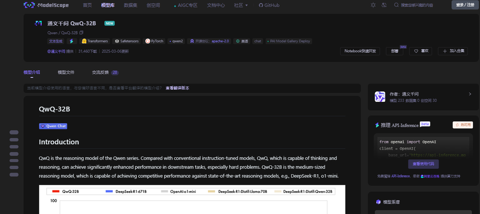Select the 英语 language tag
The height and width of the screenshot is (214, 480).
coord(242,41)
